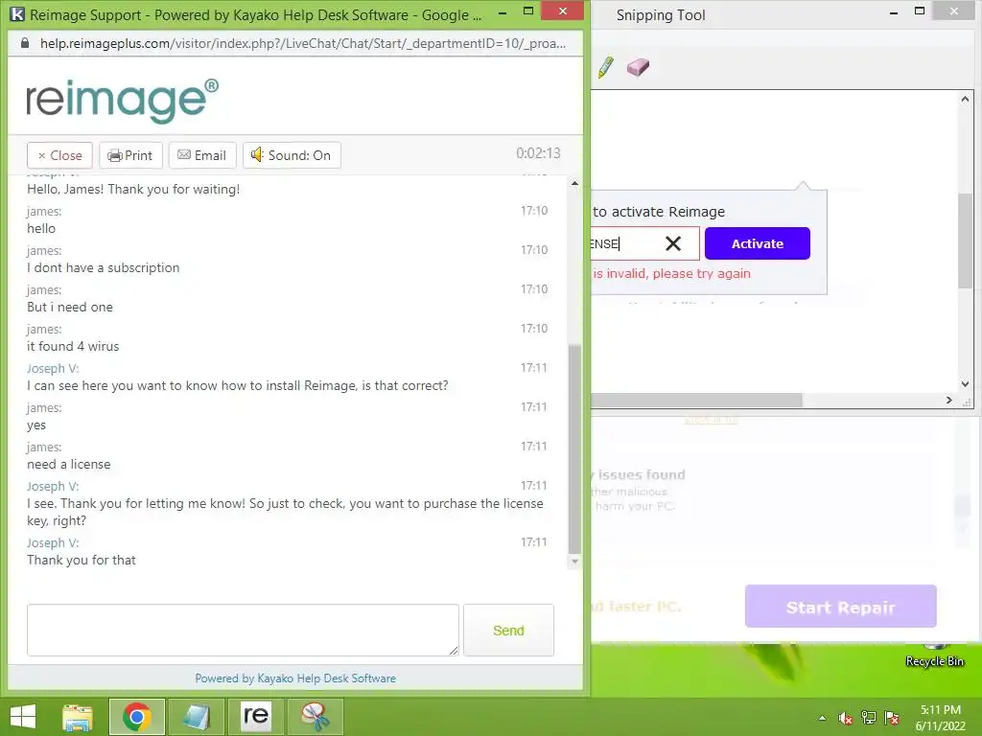Open the Recycle Bin desktop icon
Screen dimensions: 982x736
(x=934, y=655)
